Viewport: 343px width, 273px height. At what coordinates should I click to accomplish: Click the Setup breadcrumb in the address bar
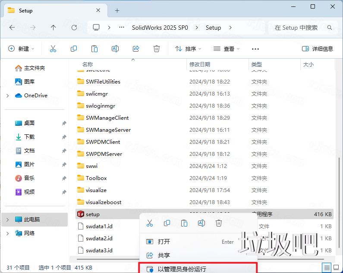coord(213,28)
